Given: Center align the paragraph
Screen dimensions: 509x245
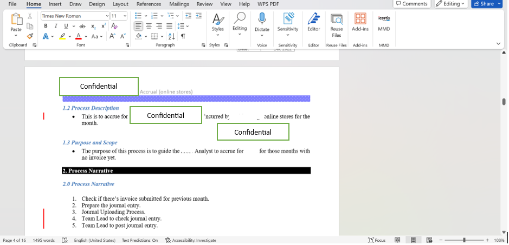Looking at the screenshot, I should [149, 26].
